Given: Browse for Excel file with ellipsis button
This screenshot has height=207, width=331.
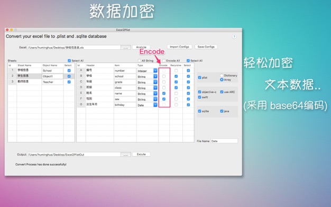Looking at the screenshot, I should pos(126,48).
